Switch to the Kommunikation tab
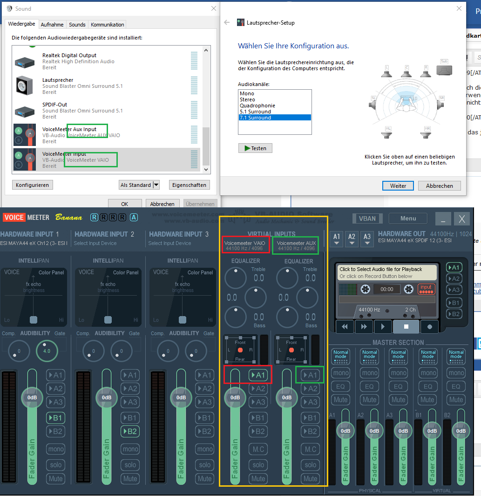This screenshot has height=496, width=481. [107, 25]
